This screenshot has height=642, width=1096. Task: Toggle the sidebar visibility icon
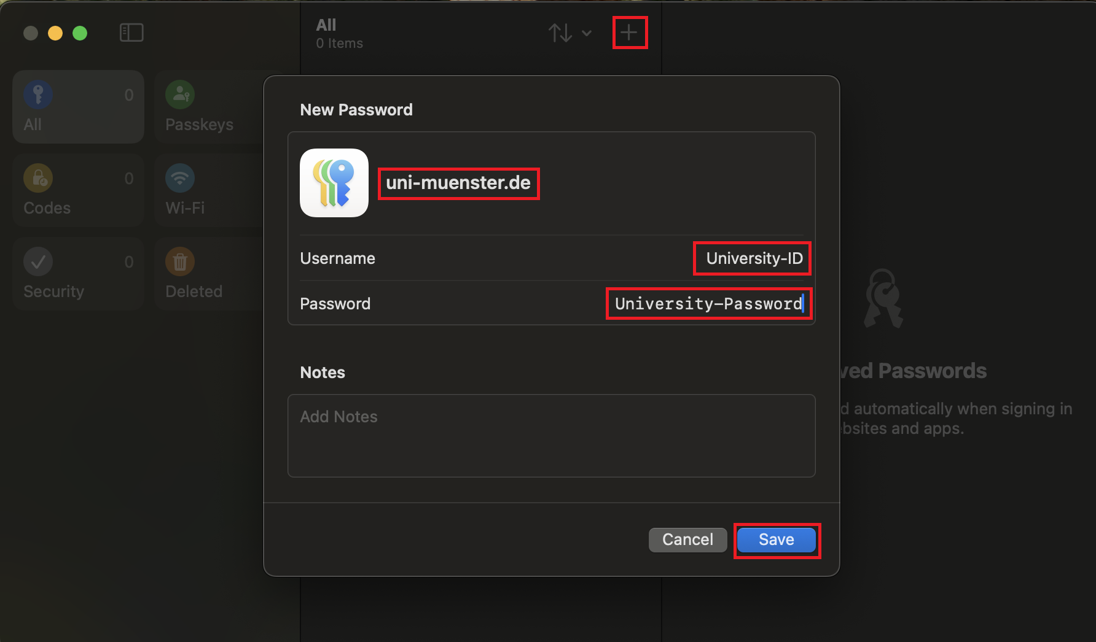(x=131, y=33)
